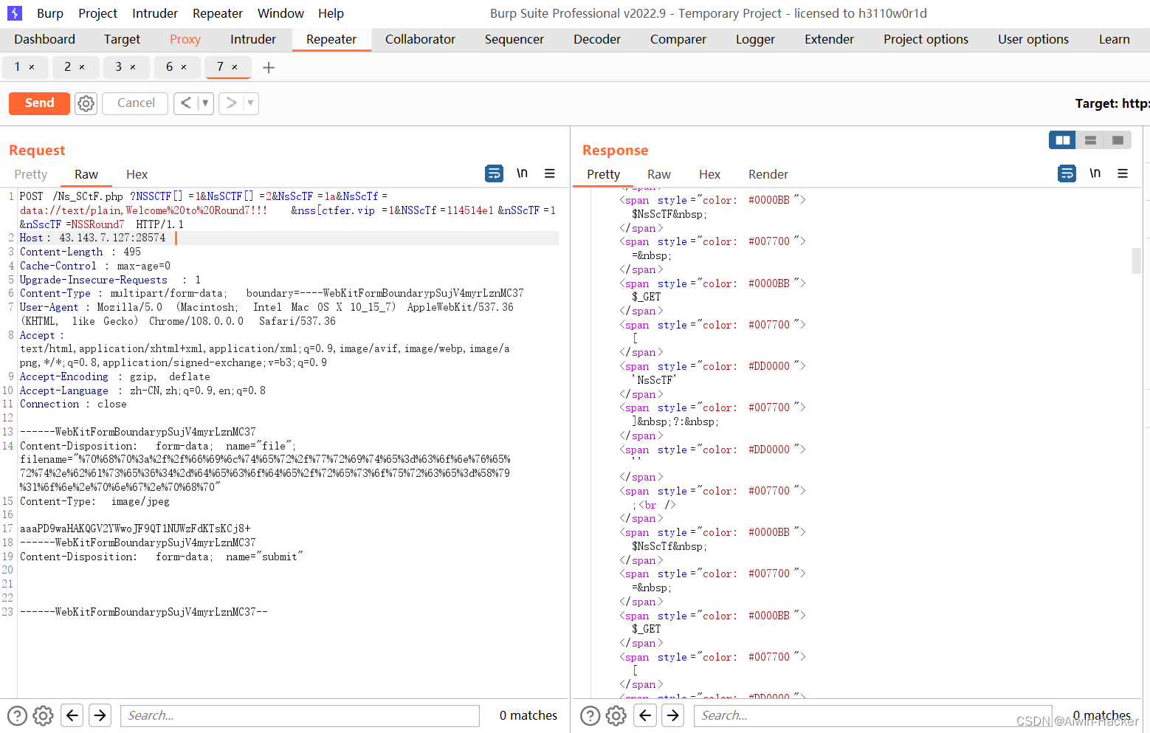Toggle word wrap in Request panel

(494, 173)
